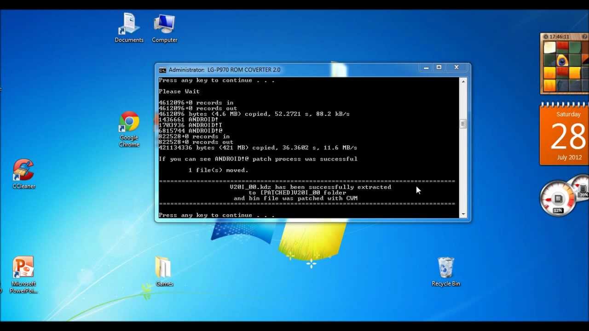Click the 'to [PATCHED]V20I_00 folder' line

pyautogui.click(x=297, y=193)
